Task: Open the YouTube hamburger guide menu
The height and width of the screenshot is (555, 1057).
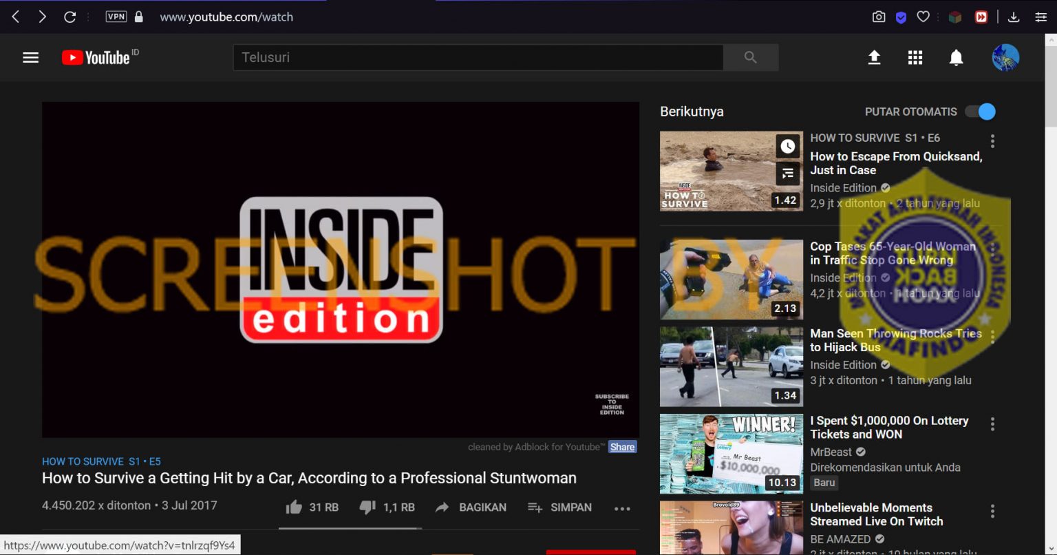Action: [x=30, y=58]
